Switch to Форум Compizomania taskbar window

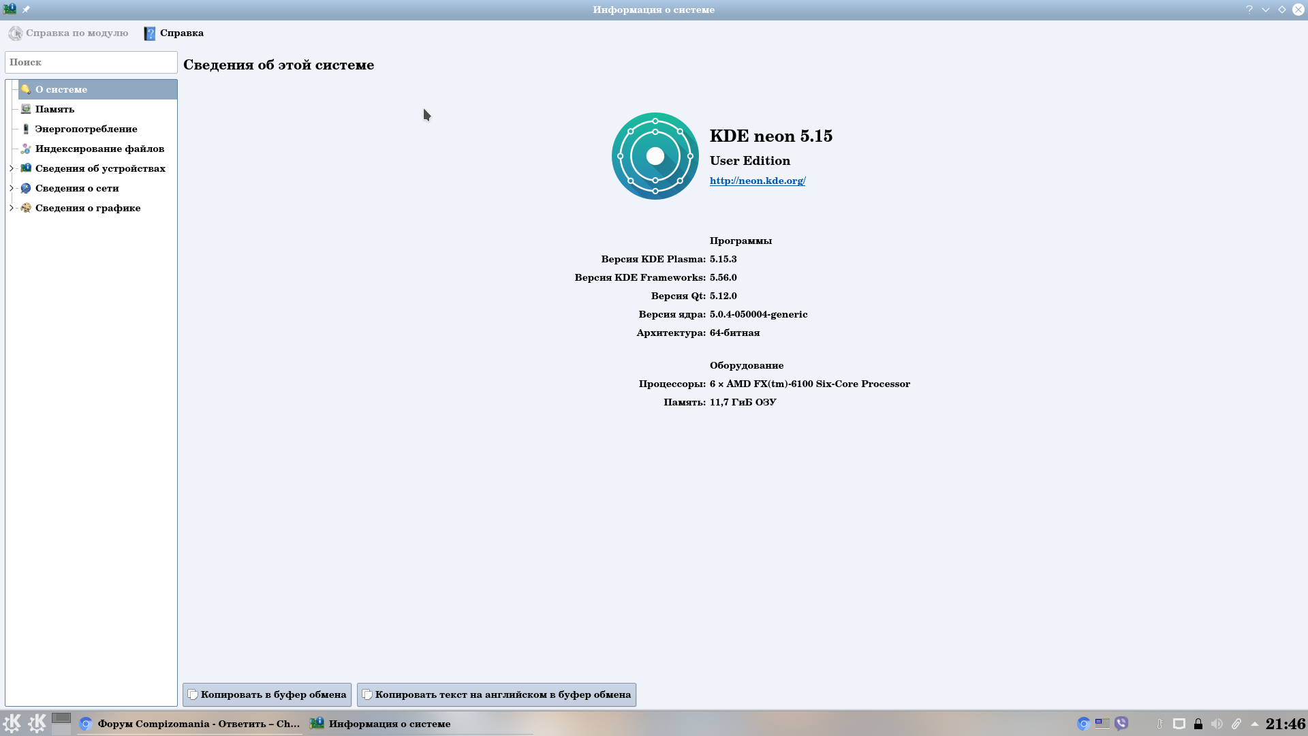pos(189,724)
